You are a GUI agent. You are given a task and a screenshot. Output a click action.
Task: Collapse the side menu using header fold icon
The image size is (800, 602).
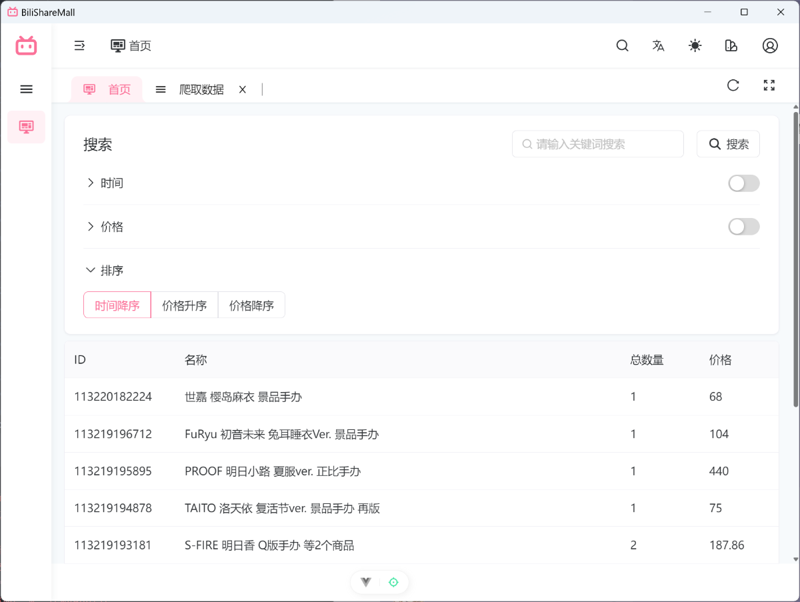coord(79,45)
